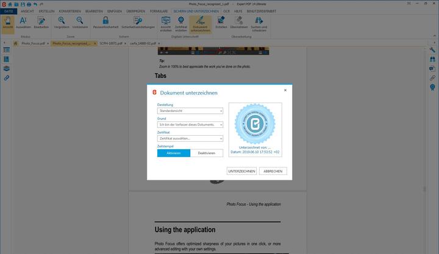The width and height of the screenshot is (439, 254).
Task: Open the layers panel in left sidebar
Action: click(7, 68)
